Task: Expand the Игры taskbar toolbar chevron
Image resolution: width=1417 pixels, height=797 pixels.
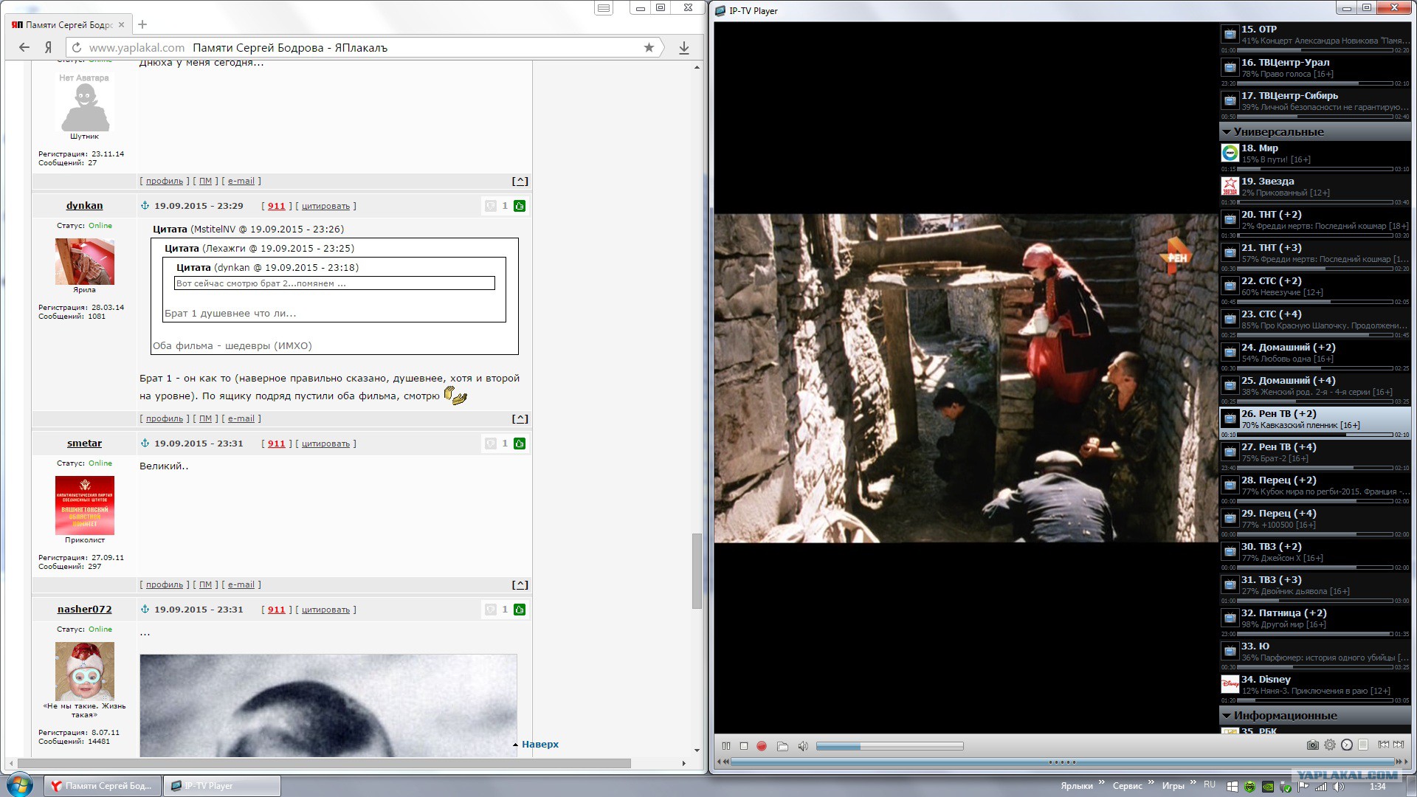Action: pos(1193,783)
